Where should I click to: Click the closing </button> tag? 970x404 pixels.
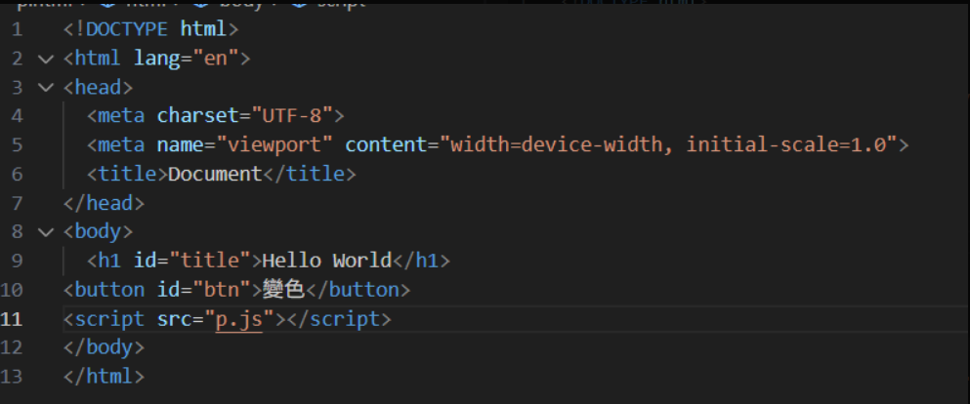[x=358, y=290]
